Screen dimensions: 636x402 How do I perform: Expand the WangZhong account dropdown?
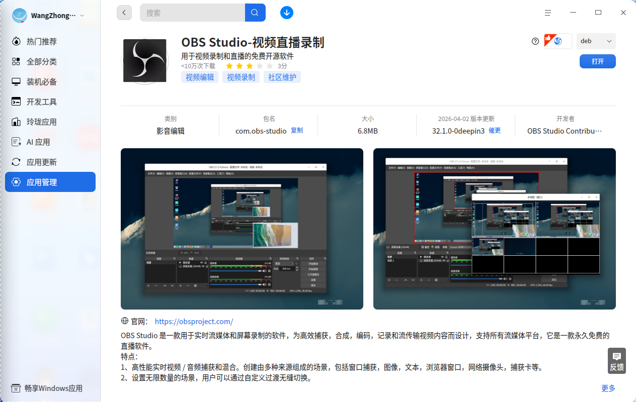click(x=82, y=16)
